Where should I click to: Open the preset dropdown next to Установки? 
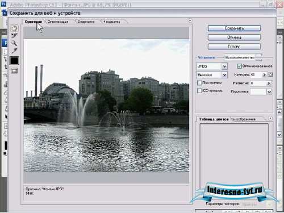[243, 57]
